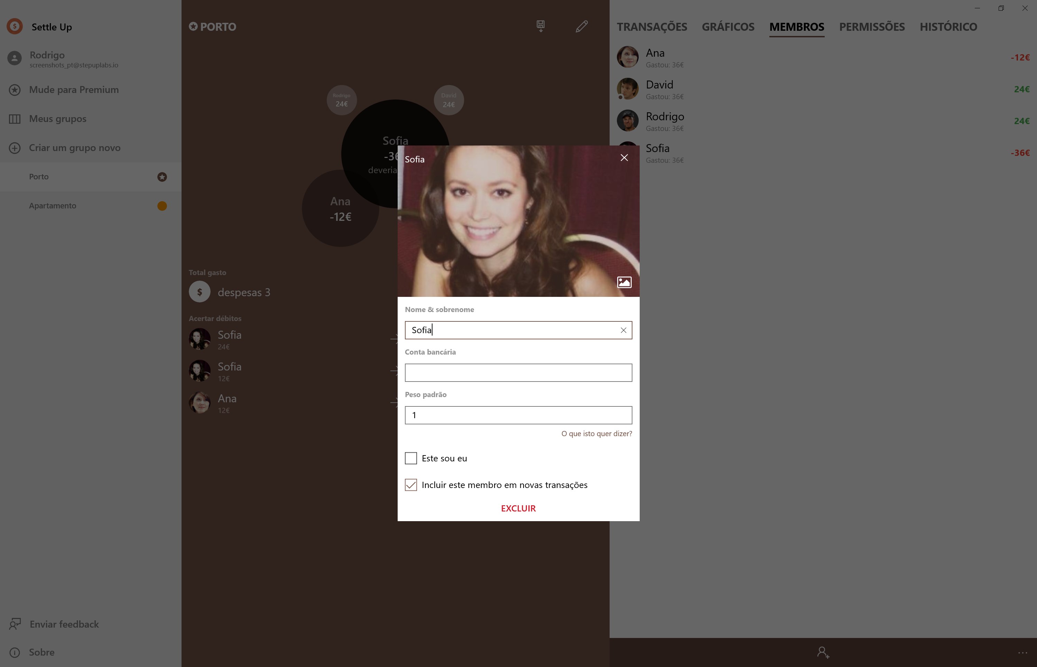Image resolution: width=1037 pixels, height=667 pixels.
Task: Click the Ana -12€ bubble
Action: 340,208
